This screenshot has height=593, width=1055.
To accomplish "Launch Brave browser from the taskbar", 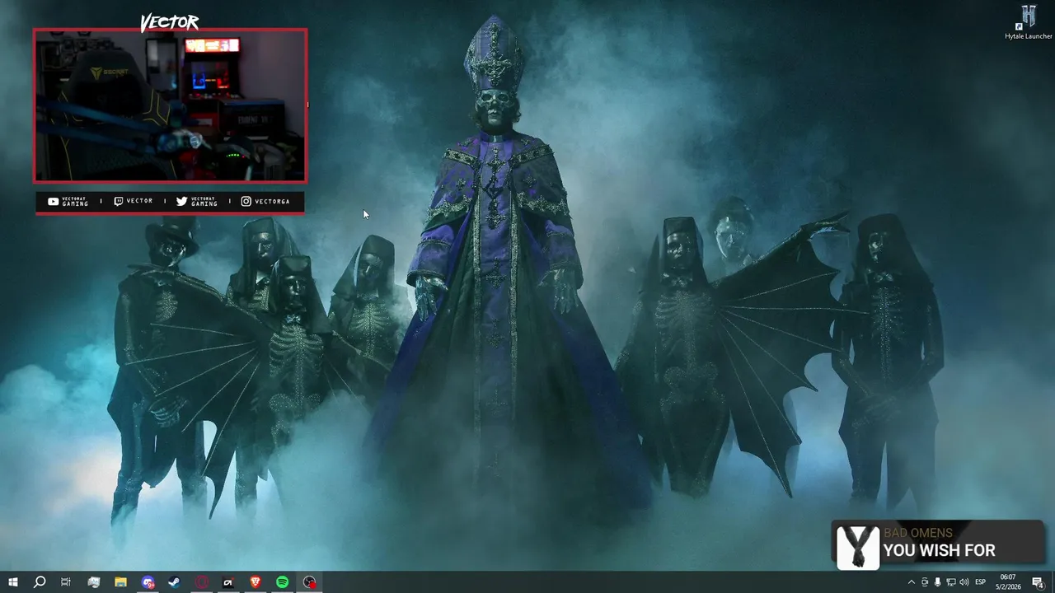I will tap(256, 582).
